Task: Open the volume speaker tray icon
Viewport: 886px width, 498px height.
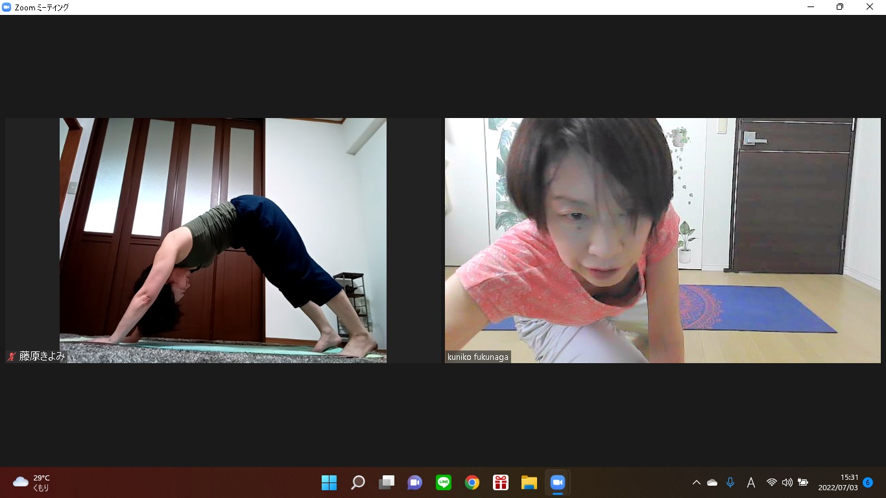Action: click(x=787, y=482)
